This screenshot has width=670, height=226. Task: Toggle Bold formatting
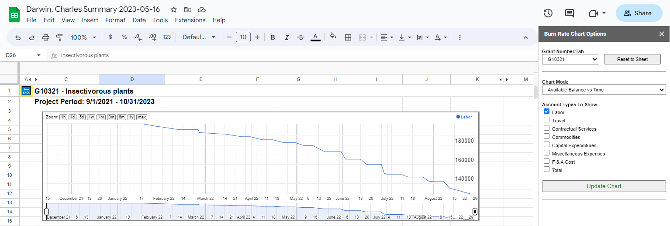click(273, 37)
